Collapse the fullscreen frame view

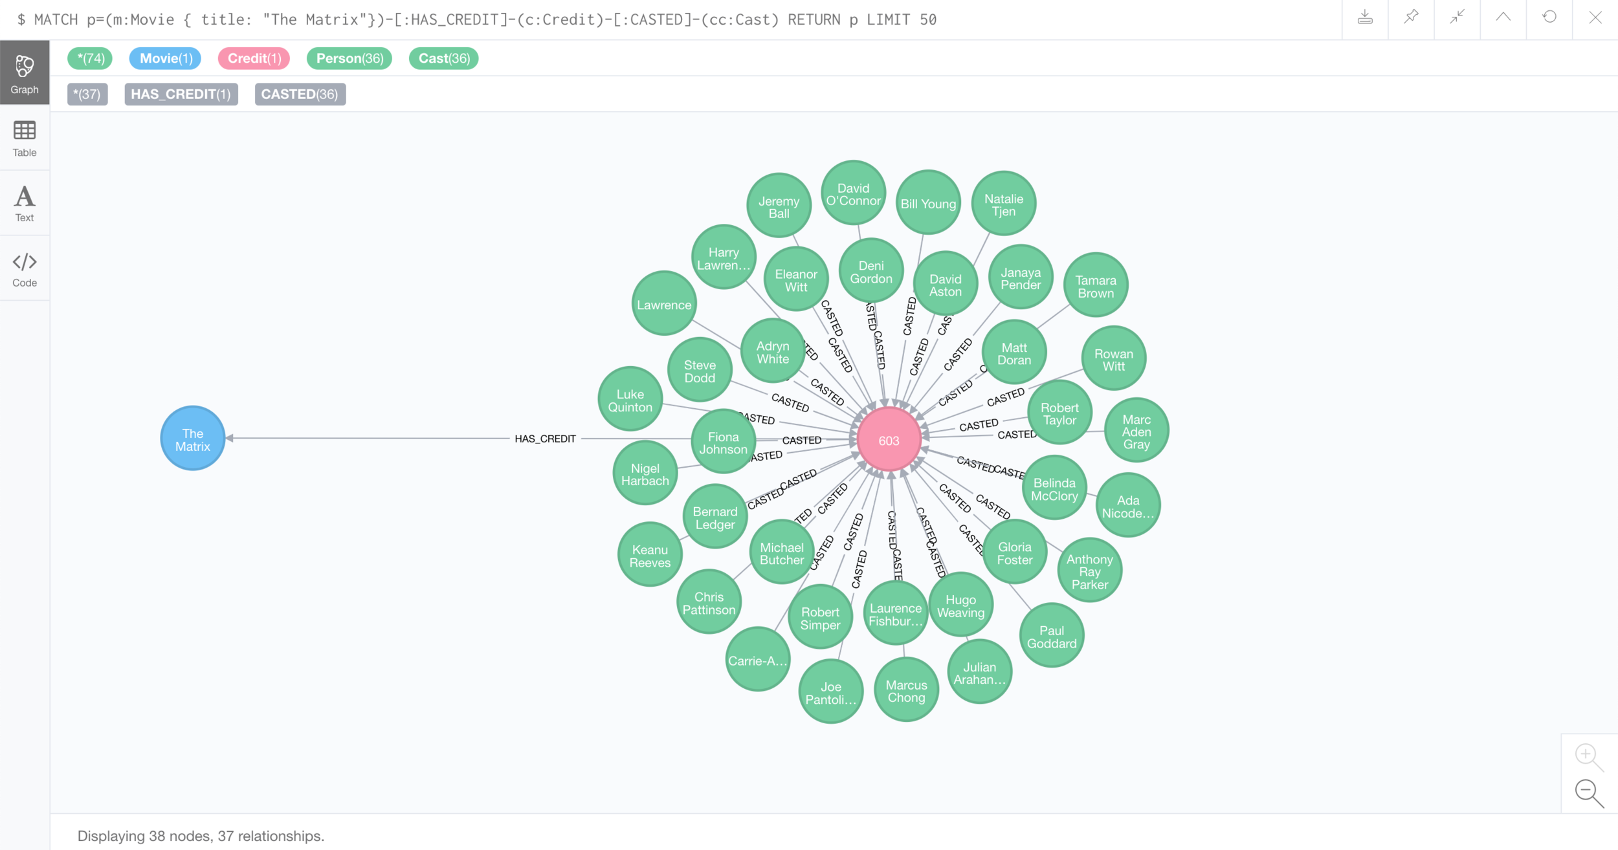click(1457, 18)
